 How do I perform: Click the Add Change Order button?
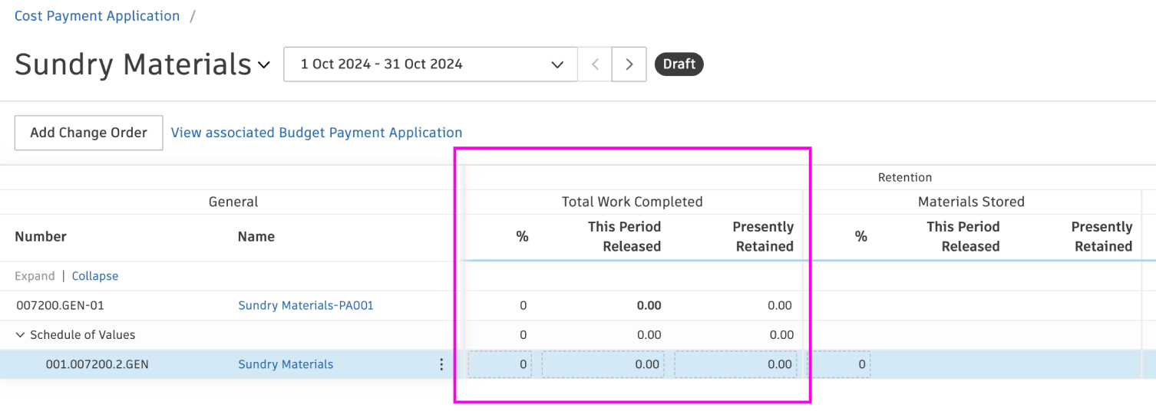(88, 133)
